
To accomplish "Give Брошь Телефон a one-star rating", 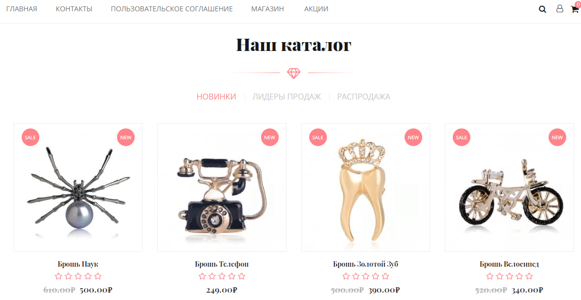I will click(202, 276).
